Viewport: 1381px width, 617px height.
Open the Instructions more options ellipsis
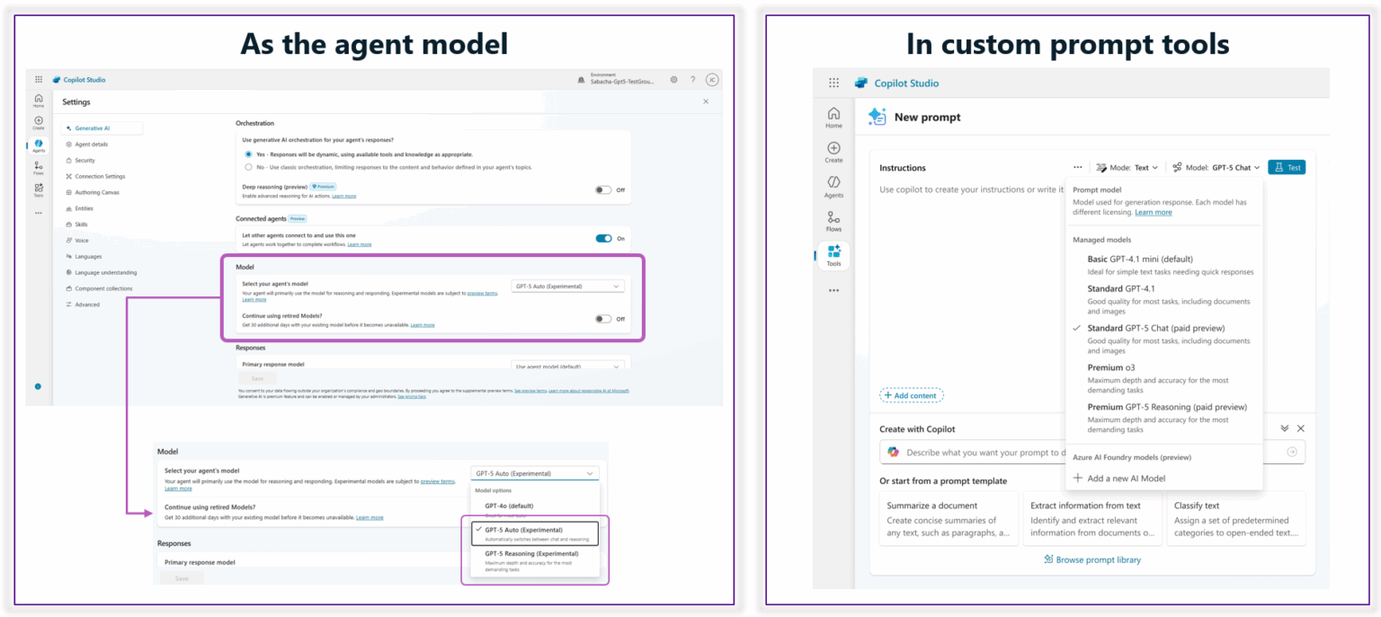tap(1077, 167)
